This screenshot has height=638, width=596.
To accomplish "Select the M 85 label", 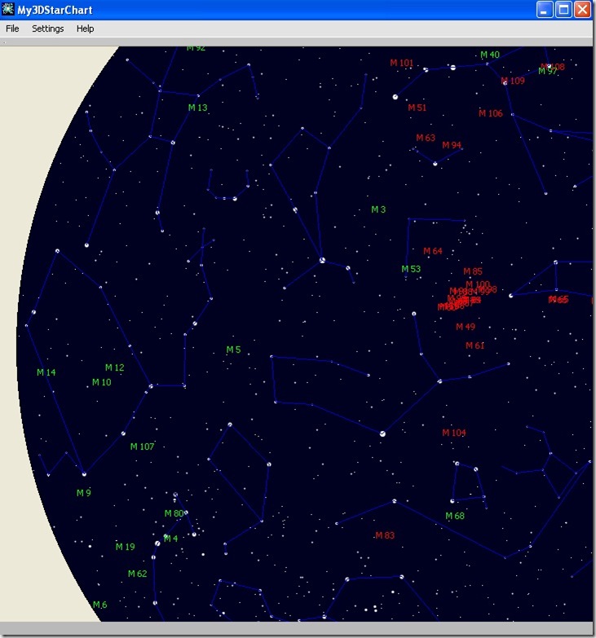I will 473,271.
